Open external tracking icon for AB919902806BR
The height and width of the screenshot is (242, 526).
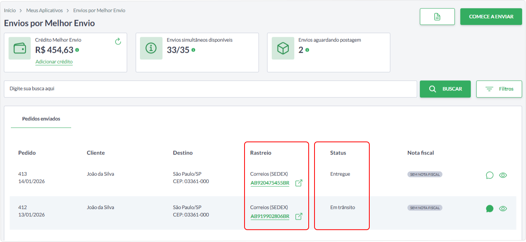(x=299, y=216)
